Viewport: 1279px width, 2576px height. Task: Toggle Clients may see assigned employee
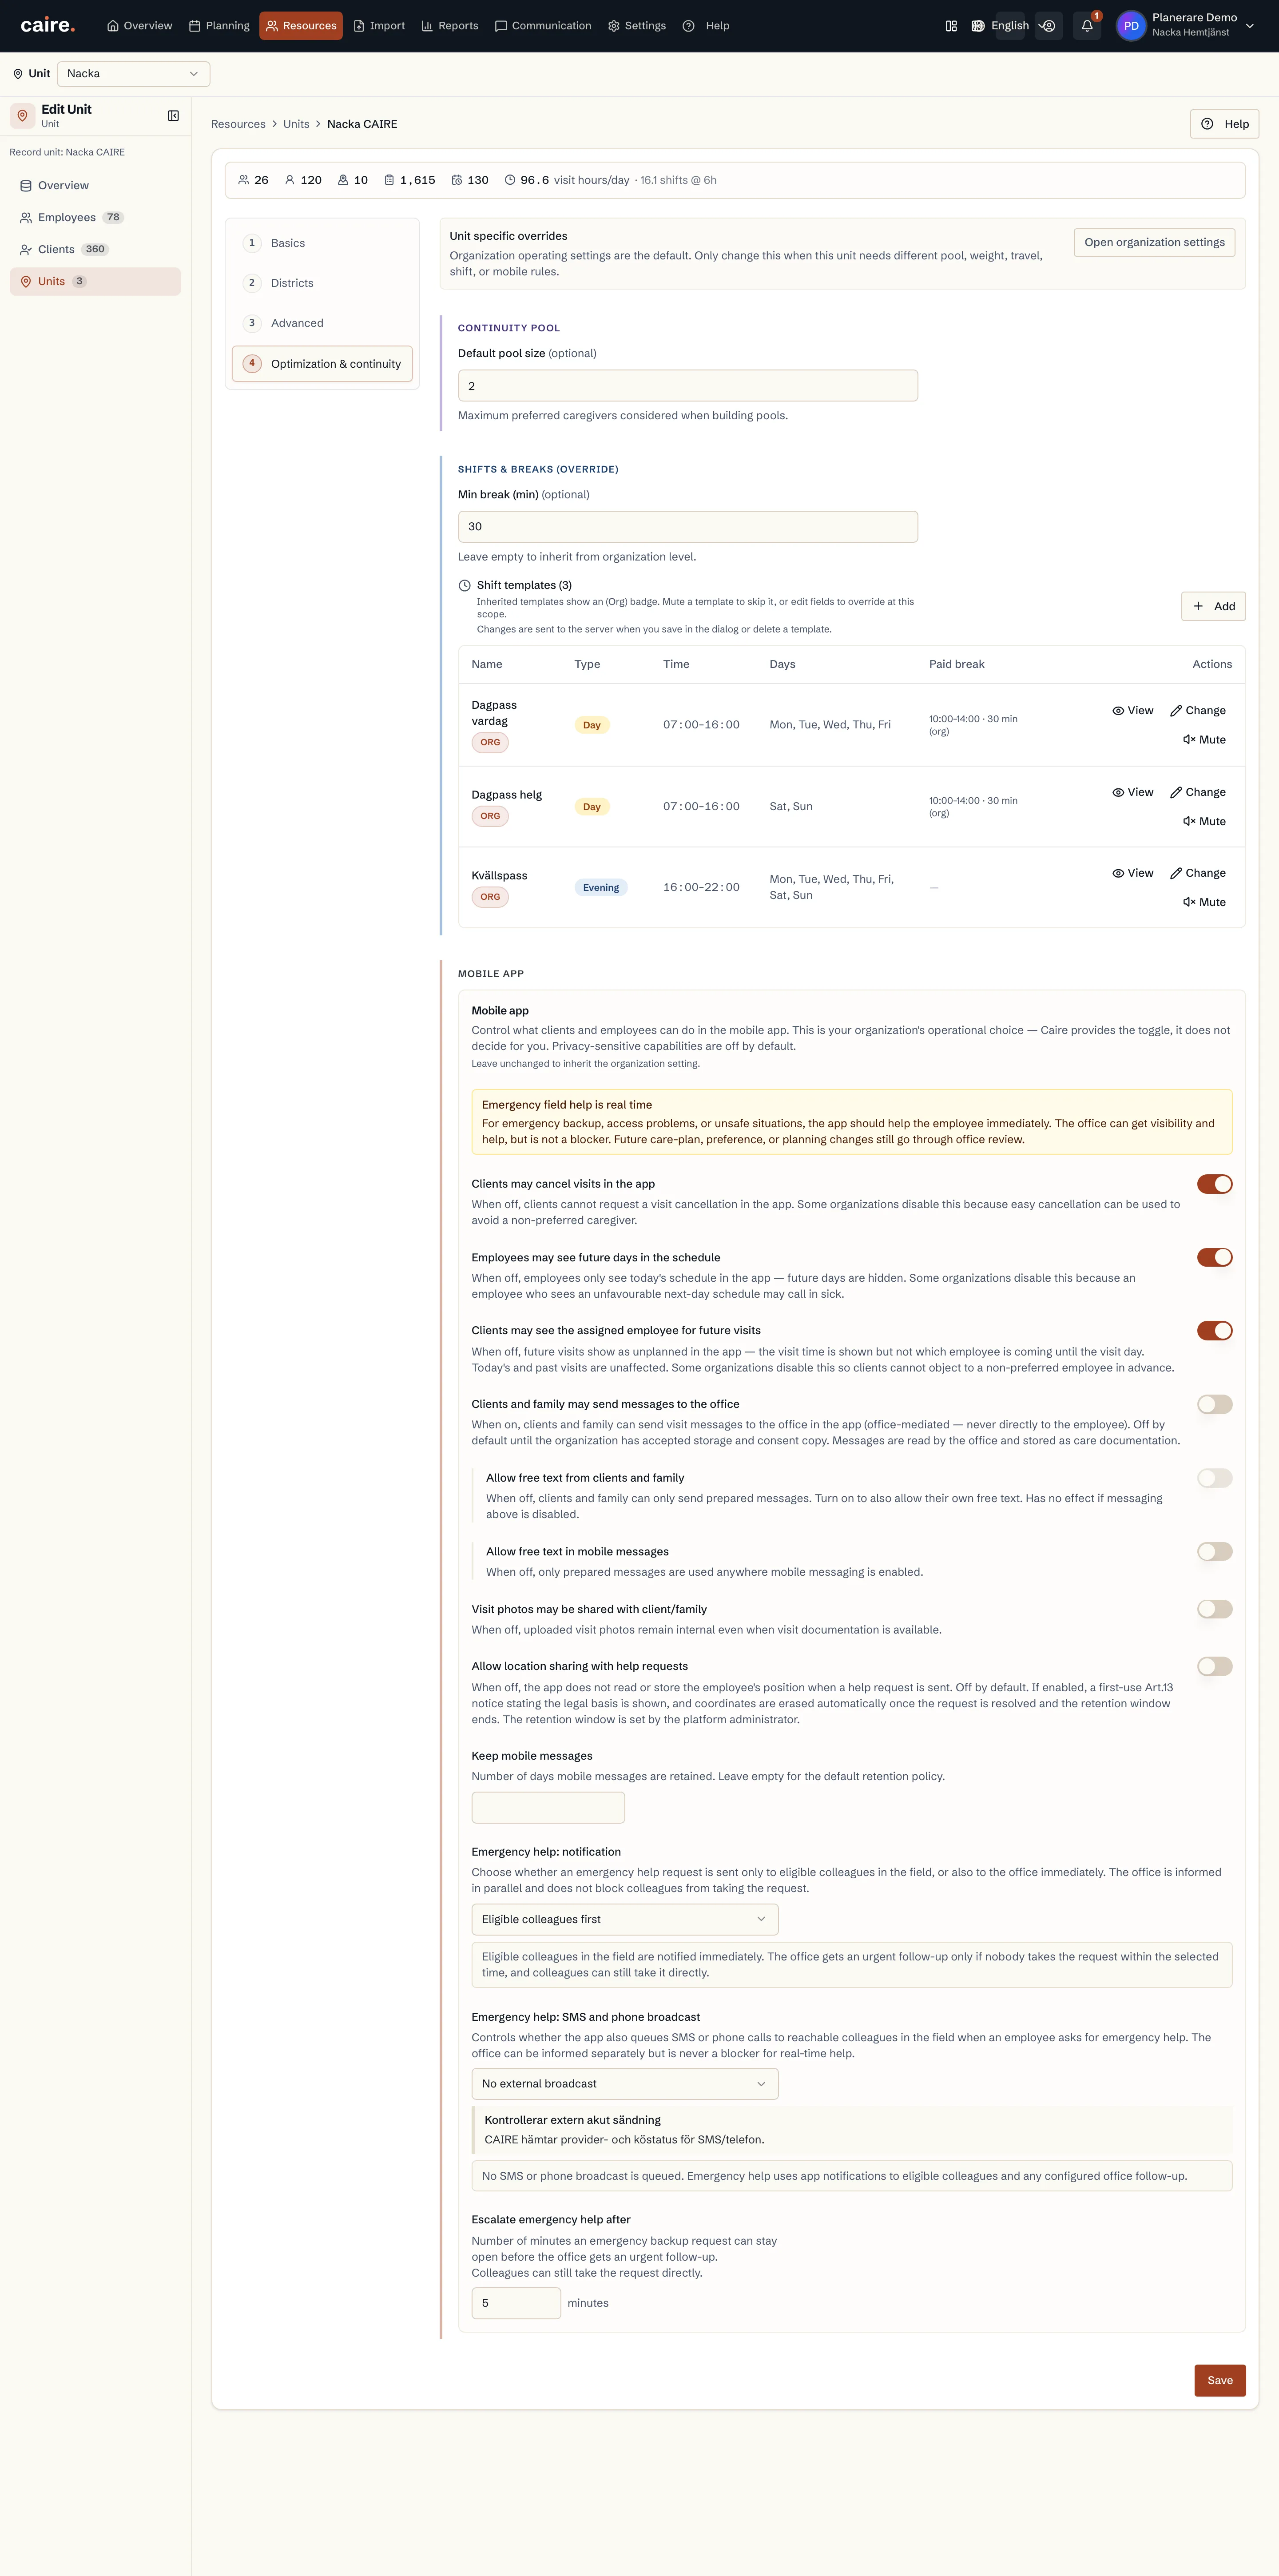click(x=1214, y=1331)
